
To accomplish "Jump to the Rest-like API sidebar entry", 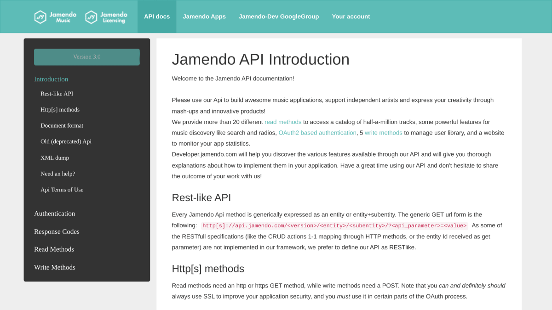I will pos(57,94).
